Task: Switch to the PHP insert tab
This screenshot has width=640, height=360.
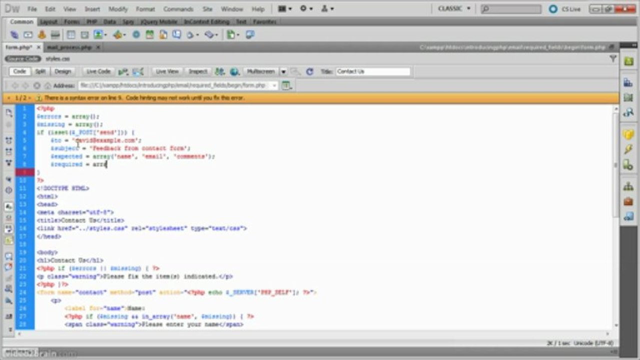Action: click(92, 22)
